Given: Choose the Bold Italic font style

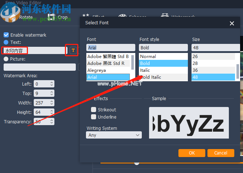Looking at the screenshot, I should point(163,77).
